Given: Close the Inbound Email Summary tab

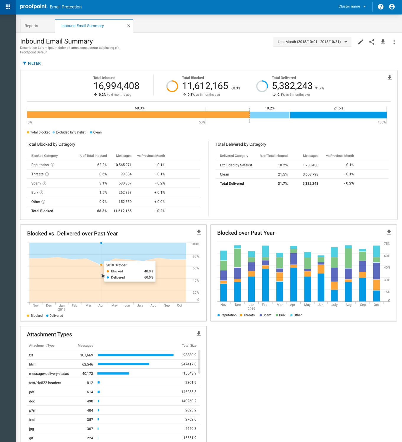Looking at the screenshot, I should [x=129, y=26].
